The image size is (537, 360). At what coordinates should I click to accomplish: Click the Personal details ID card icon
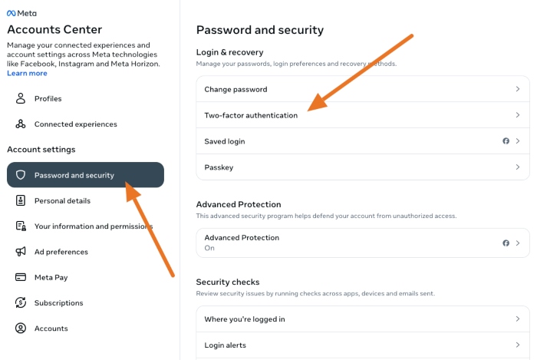click(21, 200)
